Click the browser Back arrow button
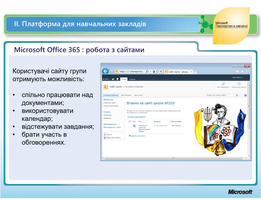 point(105,71)
